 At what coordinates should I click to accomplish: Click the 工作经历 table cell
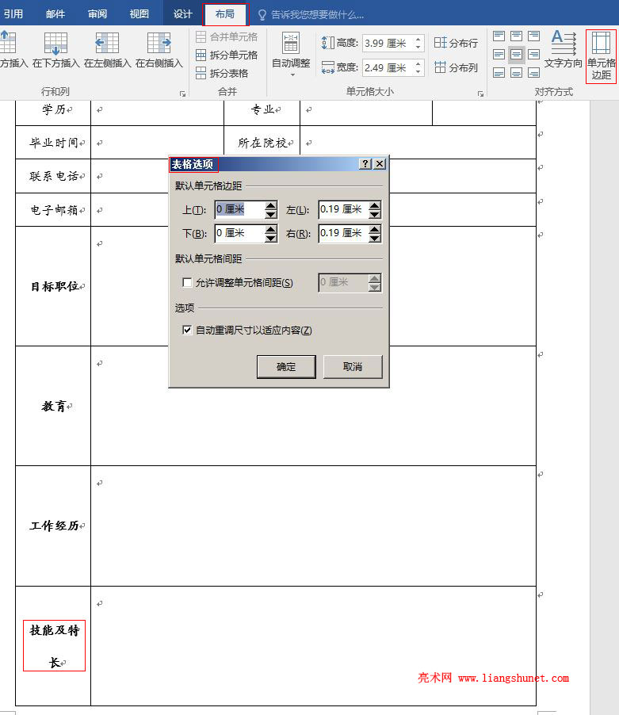53,526
